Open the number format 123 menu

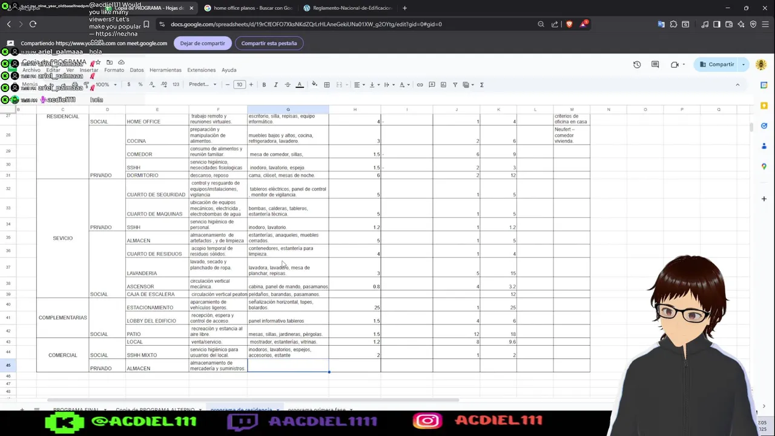pyautogui.click(x=176, y=85)
